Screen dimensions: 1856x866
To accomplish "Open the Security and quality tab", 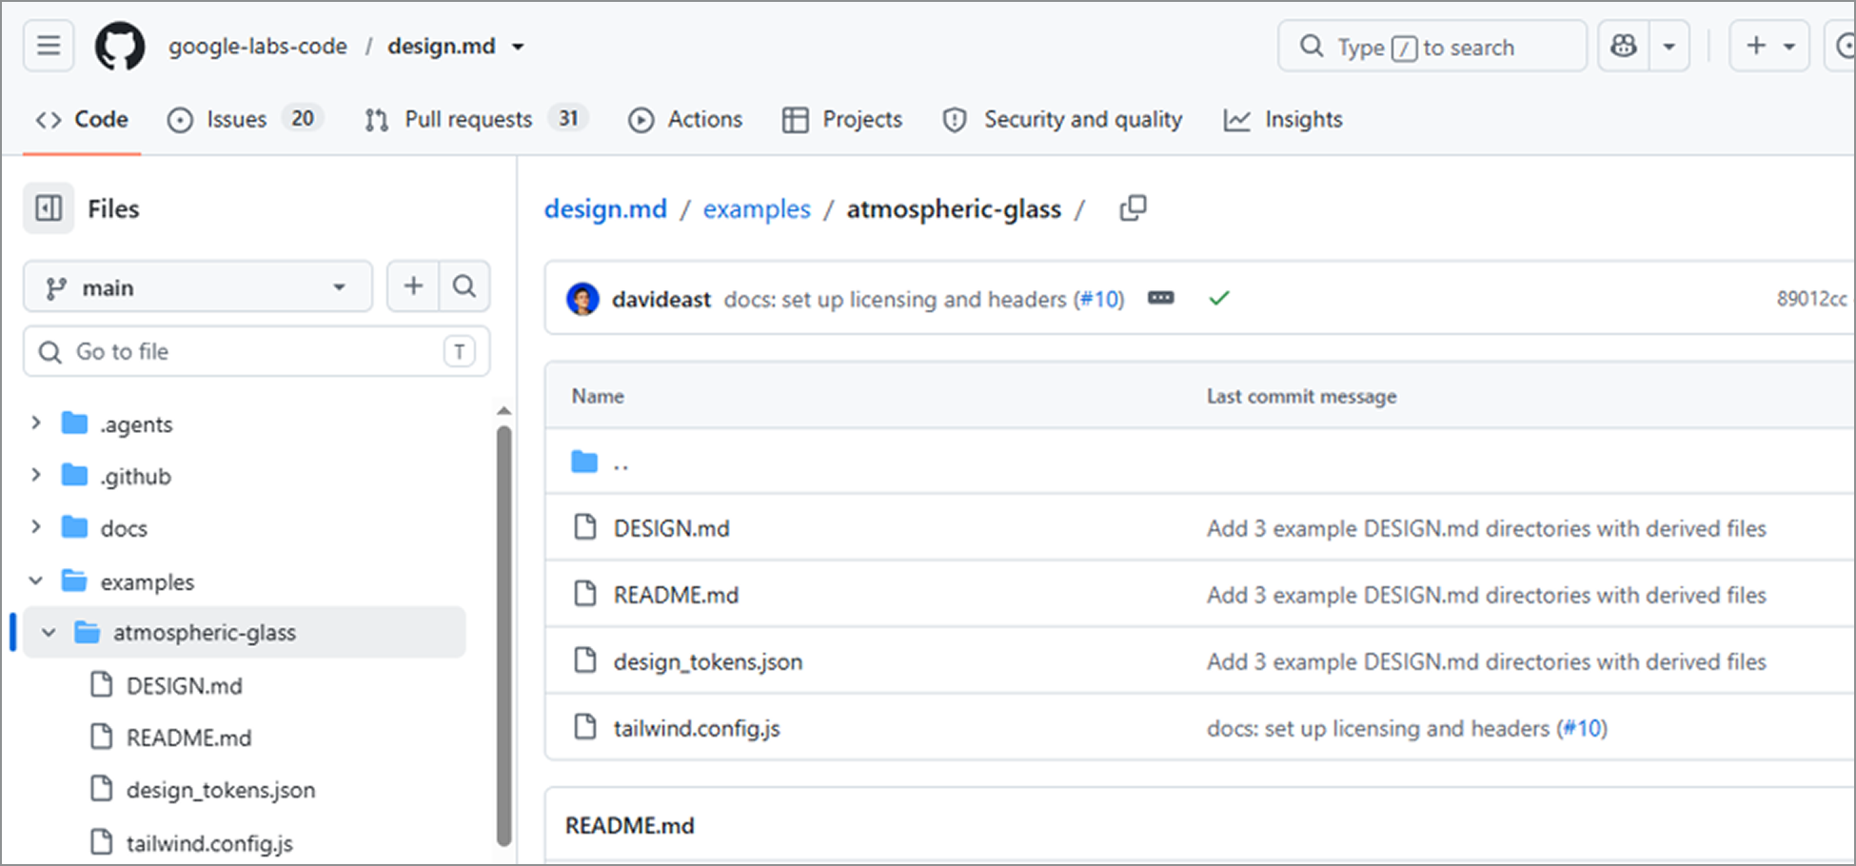I will (1062, 119).
